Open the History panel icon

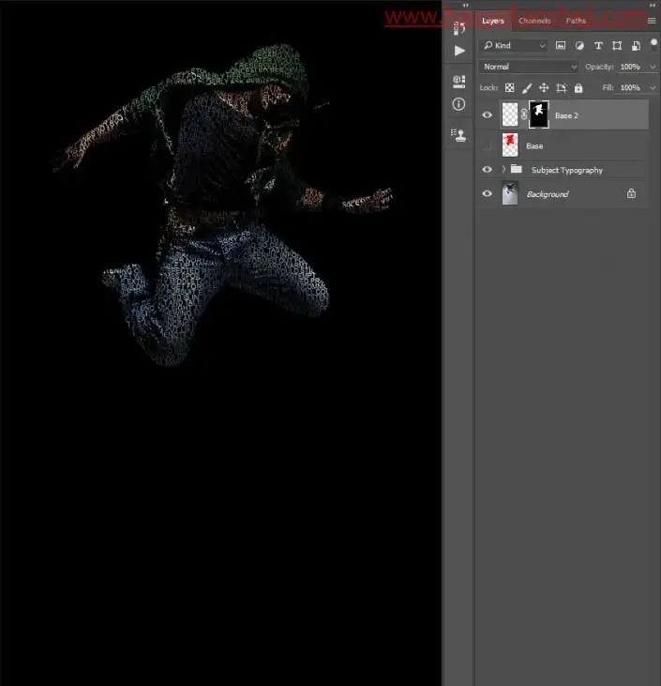(x=459, y=28)
